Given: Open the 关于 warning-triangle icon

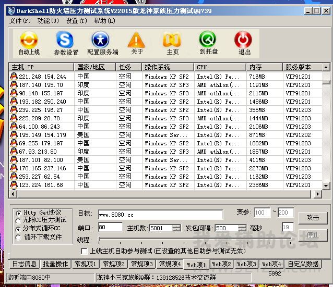Looking at the screenshot, I should (x=137, y=40).
